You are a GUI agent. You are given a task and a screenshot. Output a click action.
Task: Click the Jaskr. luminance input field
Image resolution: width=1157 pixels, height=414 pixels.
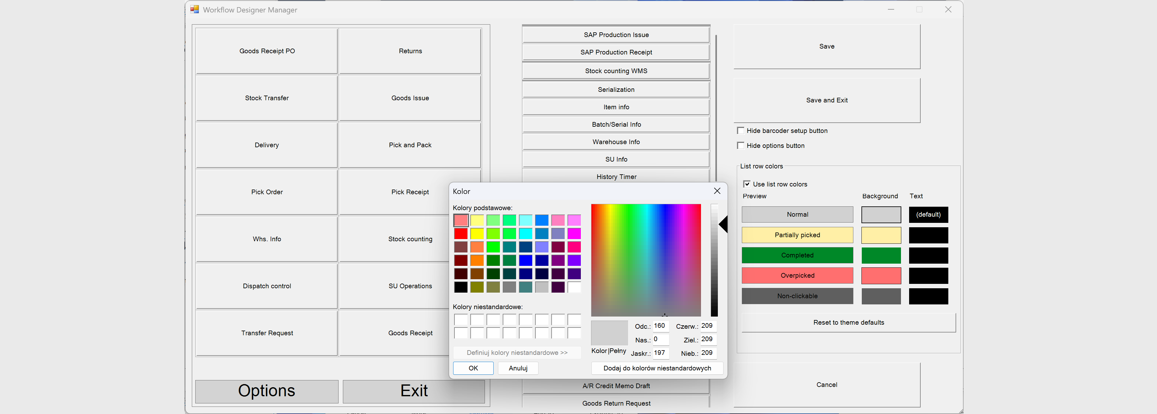pyautogui.click(x=661, y=353)
